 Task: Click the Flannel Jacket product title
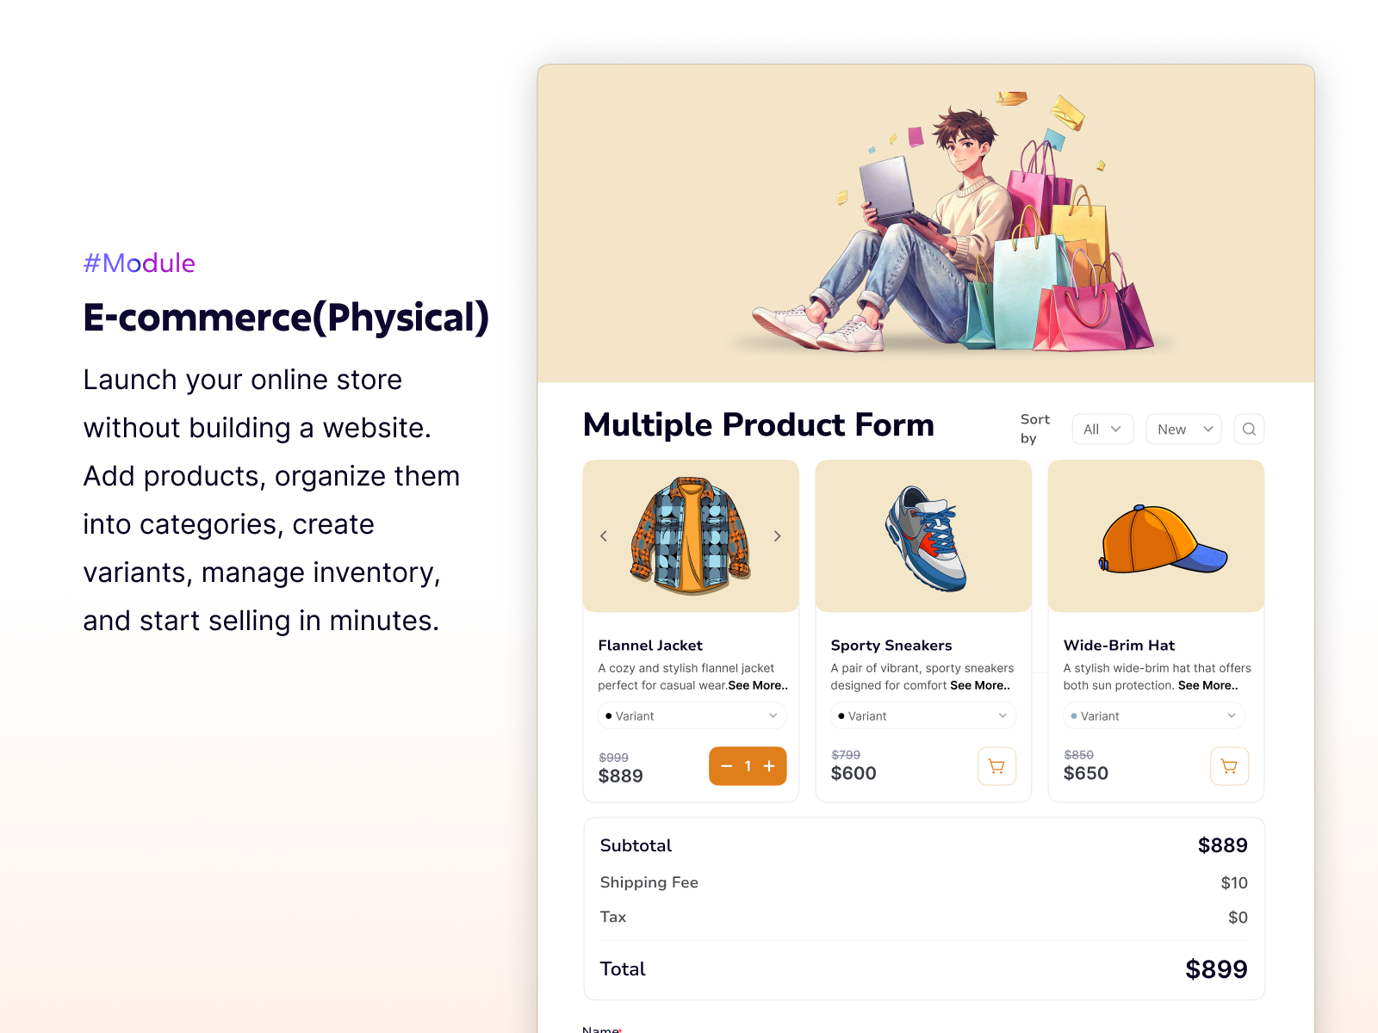tap(650, 645)
